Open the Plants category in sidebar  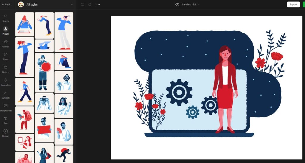(x=6, y=56)
